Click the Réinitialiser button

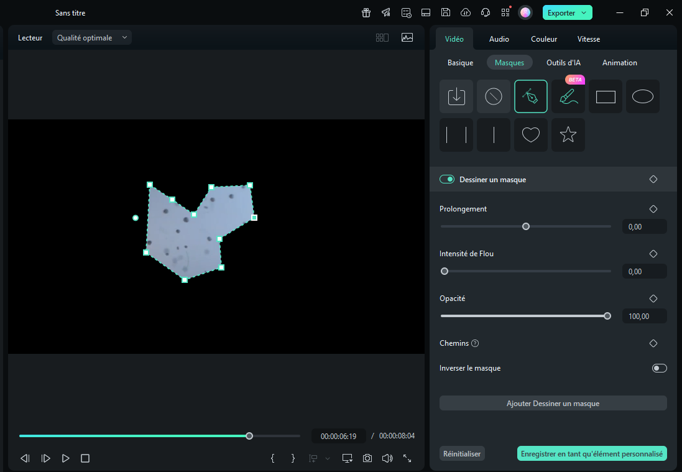(x=462, y=454)
